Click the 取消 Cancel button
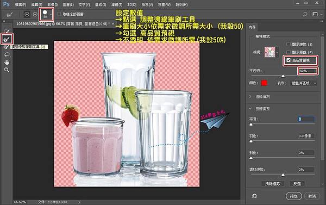This screenshot has height=205, width=326. (x=312, y=196)
